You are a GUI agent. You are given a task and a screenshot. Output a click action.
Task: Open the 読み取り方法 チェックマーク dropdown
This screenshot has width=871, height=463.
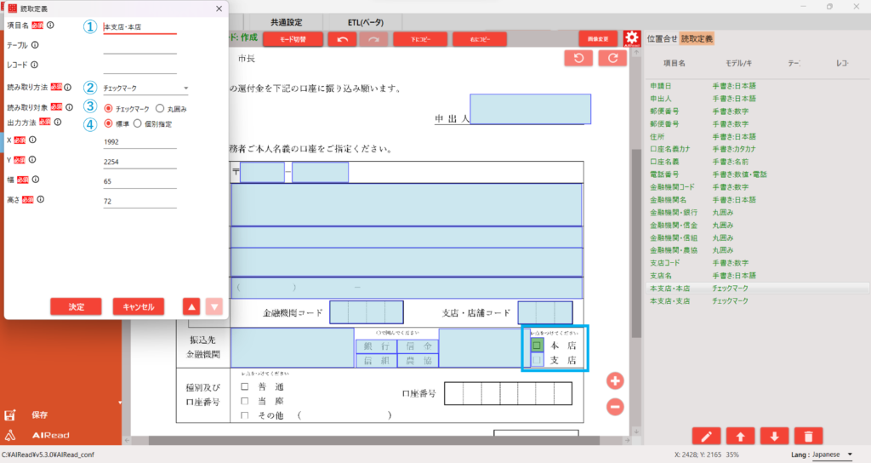pyautogui.click(x=145, y=88)
